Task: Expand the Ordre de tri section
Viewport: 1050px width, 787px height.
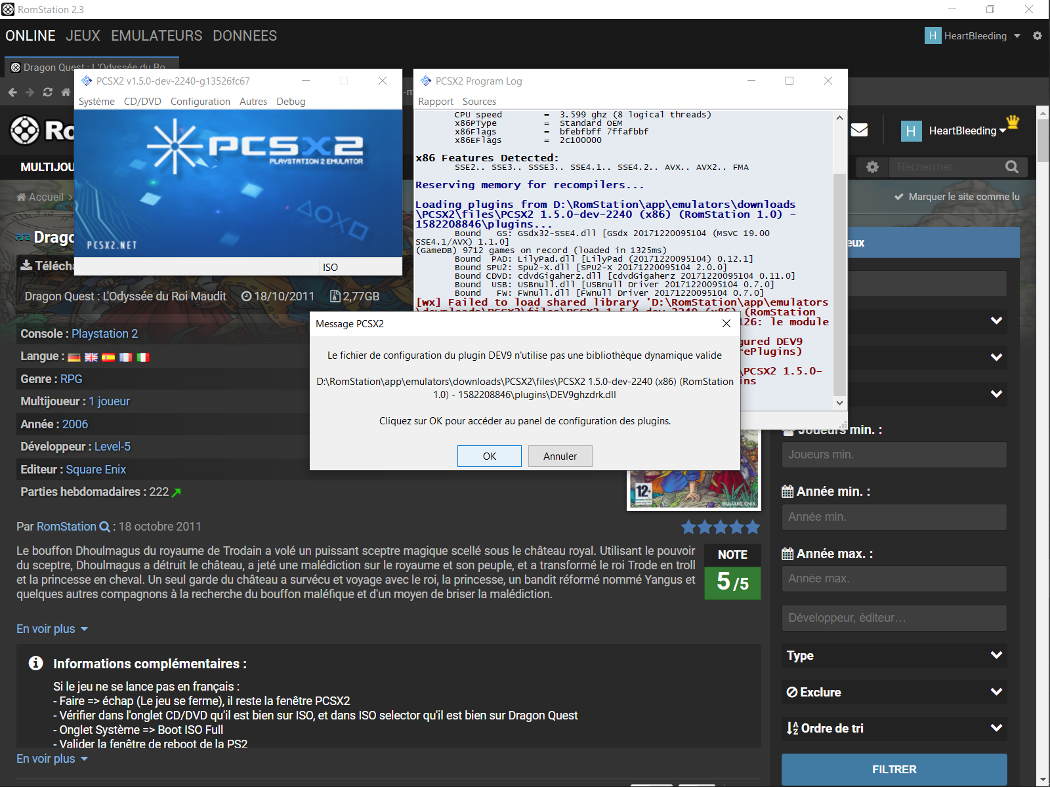Action: pos(894,728)
